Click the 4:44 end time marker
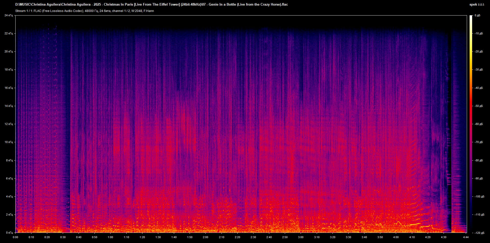This screenshot has height=243, width=490. click(x=466, y=237)
